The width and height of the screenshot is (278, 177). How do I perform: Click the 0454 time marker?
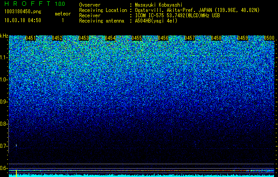(110, 38)
